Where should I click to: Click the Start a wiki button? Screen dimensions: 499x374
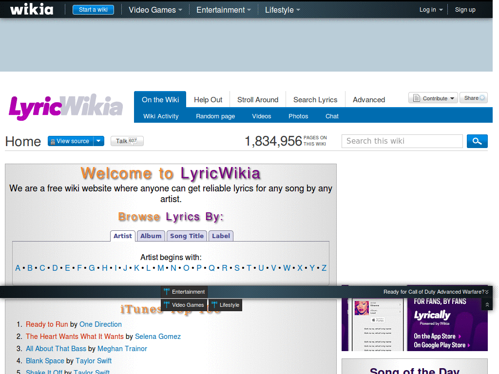pos(93,9)
